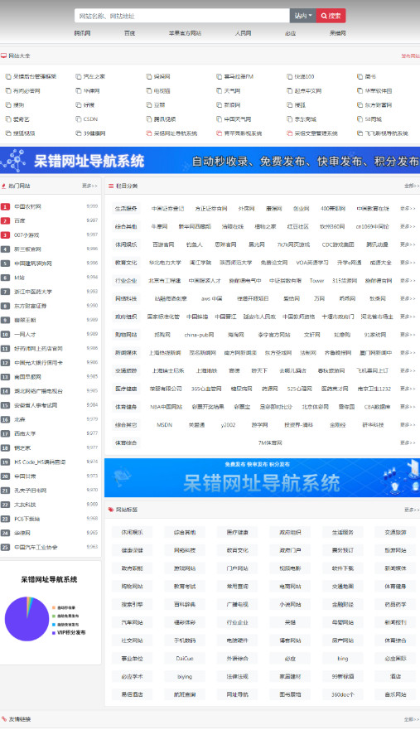Open the 站内 search scope dropdown

pyautogui.click(x=302, y=16)
